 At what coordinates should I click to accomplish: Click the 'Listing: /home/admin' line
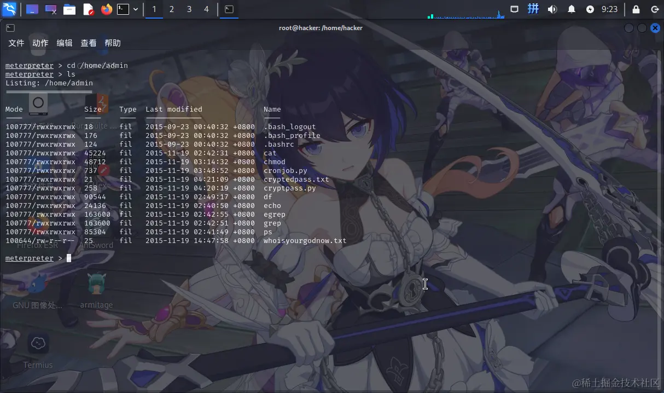point(49,83)
